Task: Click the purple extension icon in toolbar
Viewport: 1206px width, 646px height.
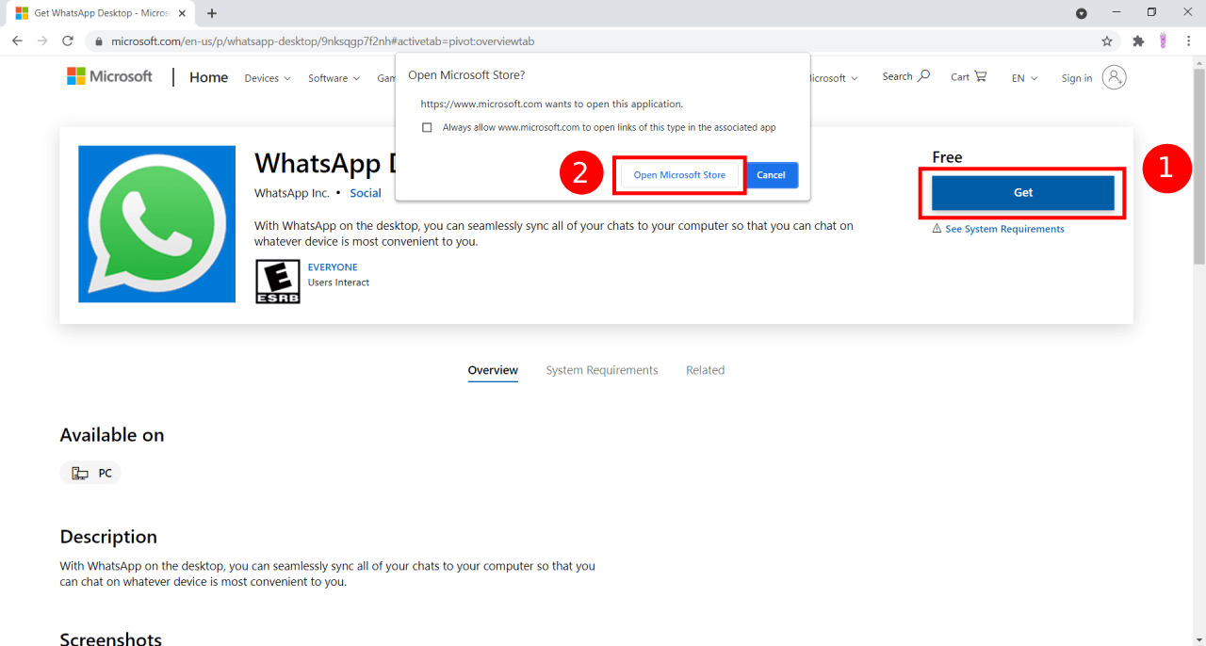Action: coord(1164,41)
